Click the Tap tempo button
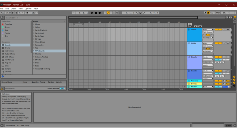 2,13
